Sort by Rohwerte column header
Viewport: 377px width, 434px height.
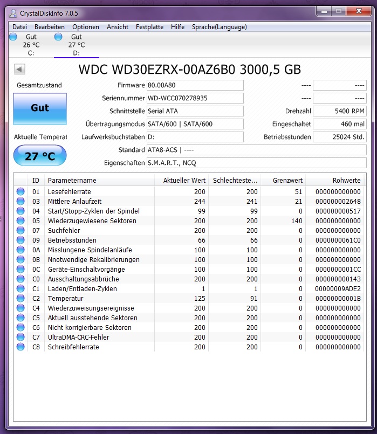(335, 181)
